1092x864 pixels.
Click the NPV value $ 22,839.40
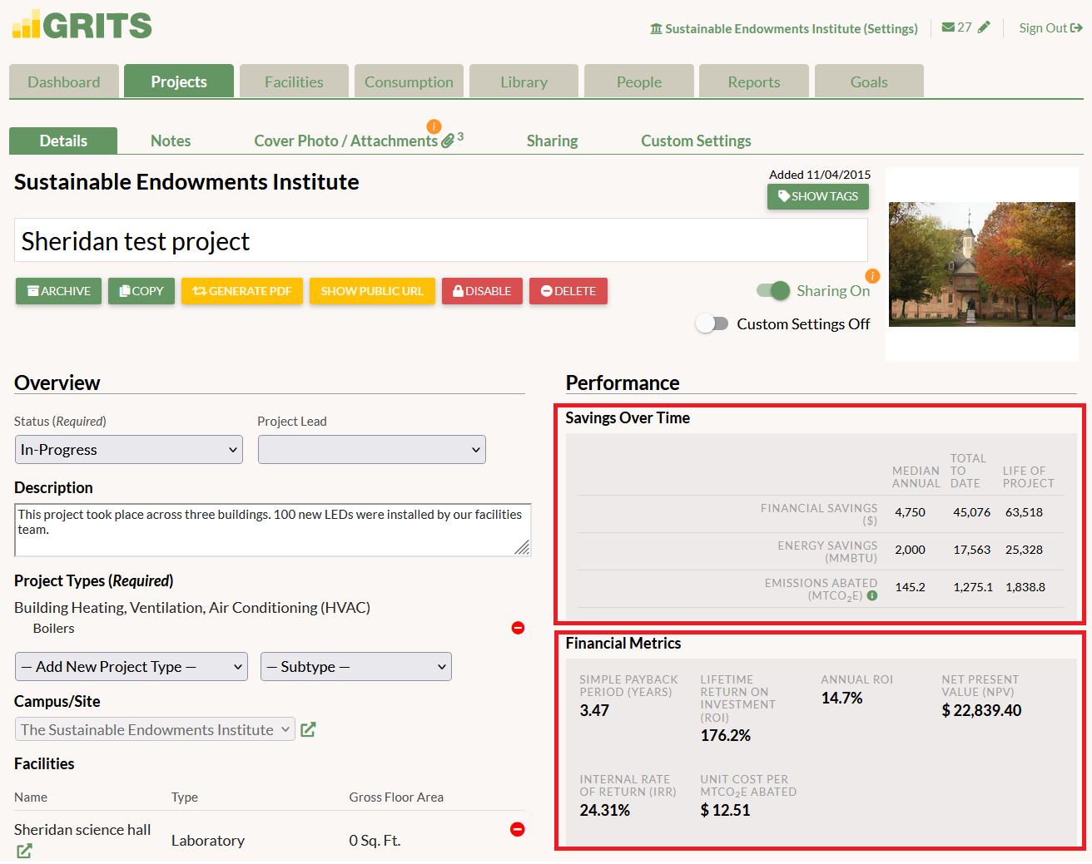[981, 710]
